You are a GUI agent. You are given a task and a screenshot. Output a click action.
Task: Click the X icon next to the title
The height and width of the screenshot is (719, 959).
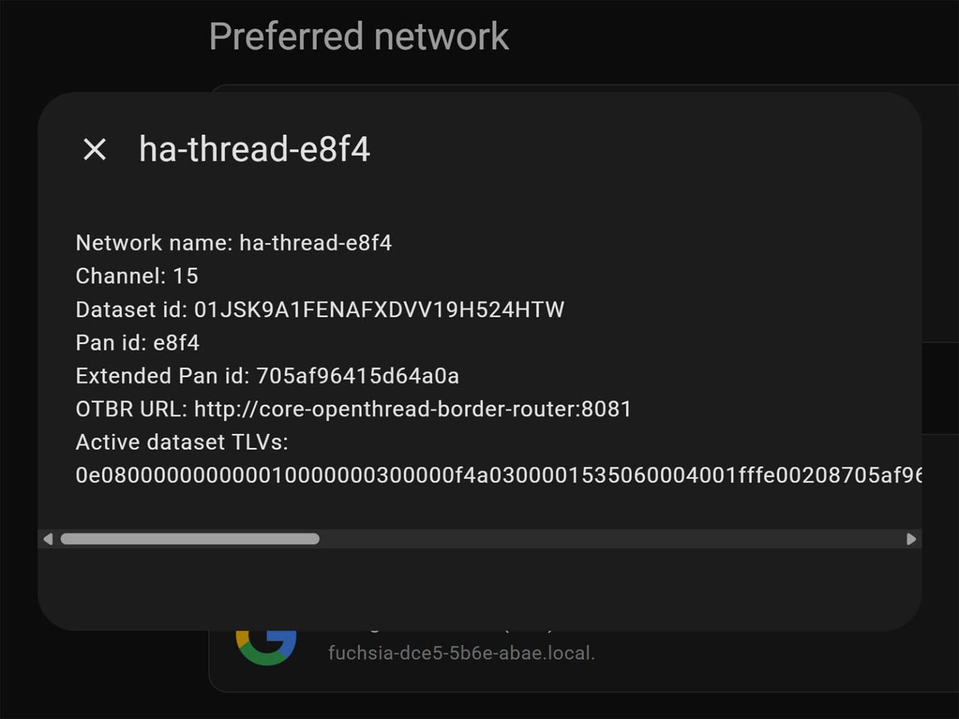tap(95, 149)
